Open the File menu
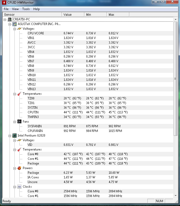This screenshot has height=206, width=180. (x=6, y=9)
